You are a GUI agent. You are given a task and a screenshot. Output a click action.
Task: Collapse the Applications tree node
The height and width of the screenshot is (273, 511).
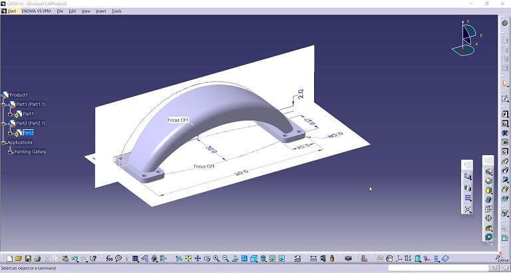[x=3, y=142]
